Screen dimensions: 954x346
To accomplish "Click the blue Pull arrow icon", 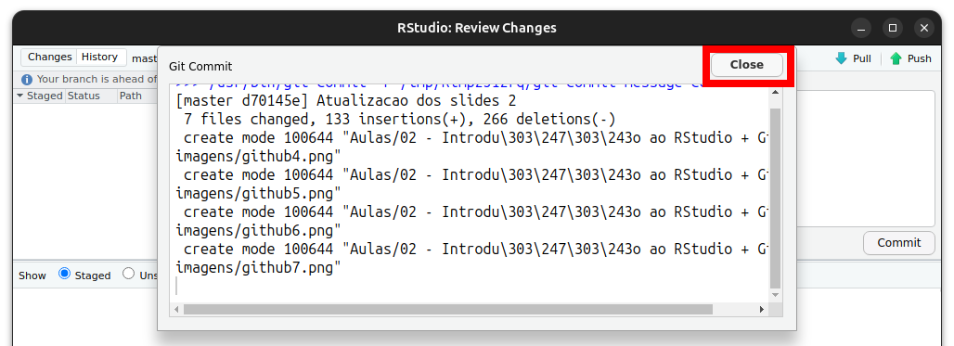I will (x=841, y=58).
